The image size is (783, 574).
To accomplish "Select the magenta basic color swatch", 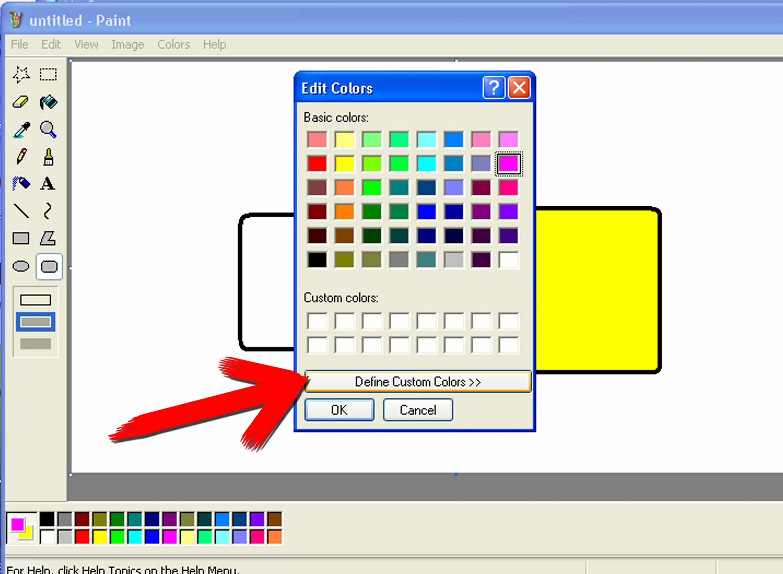I will [509, 163].
